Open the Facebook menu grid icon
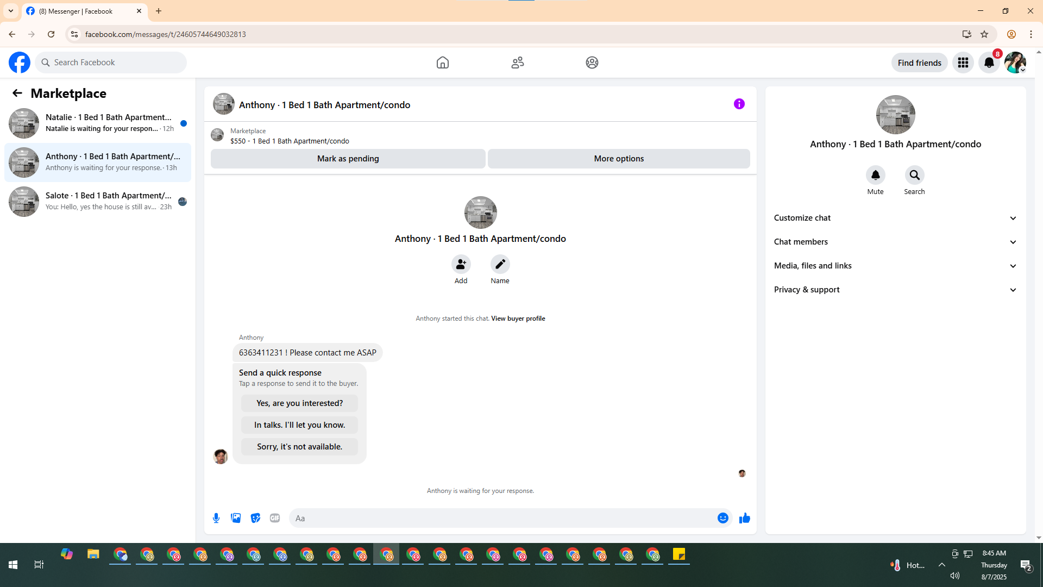This screenshot has height=587, width=1043. tap(963, 63)
